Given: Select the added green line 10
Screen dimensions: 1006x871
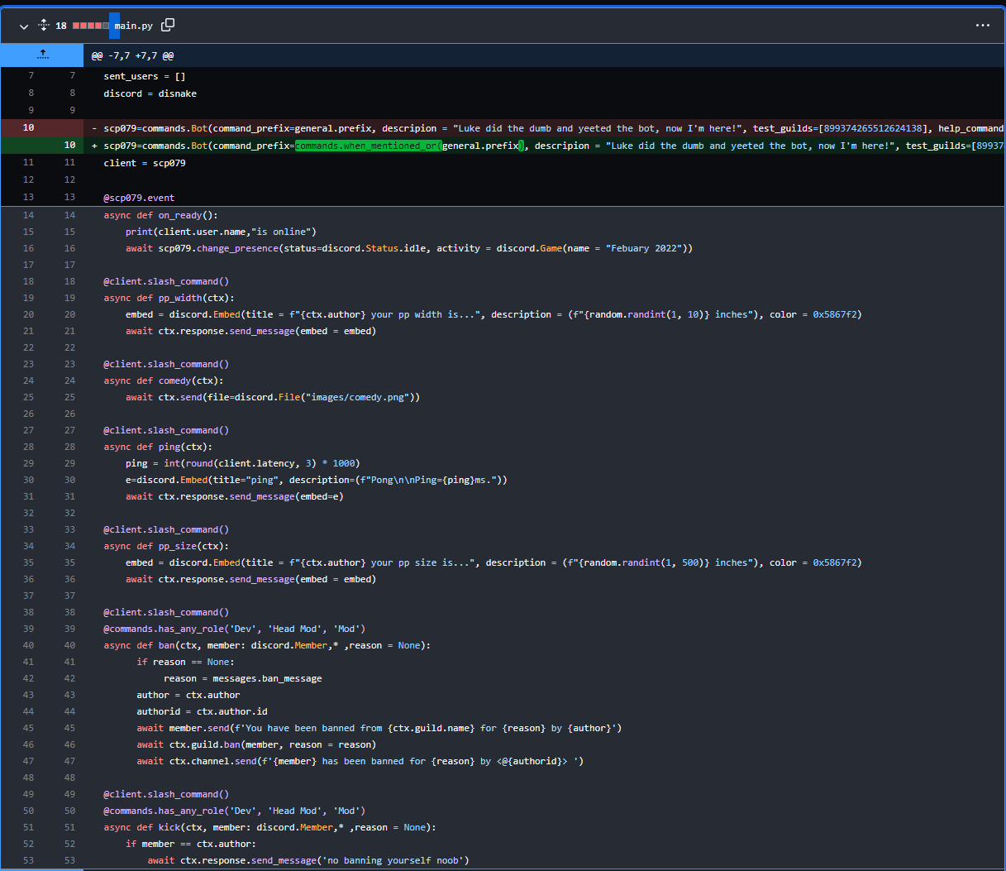Looking at the screenshot, I should coord(72,145).
